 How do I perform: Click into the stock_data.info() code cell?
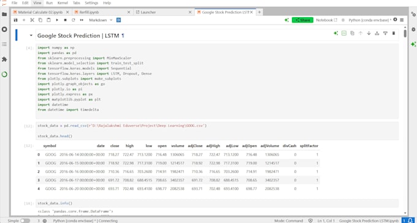click(x=217, y=203)
